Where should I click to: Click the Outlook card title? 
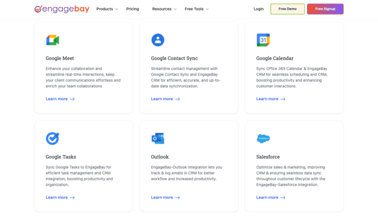(x=160, y=157)
